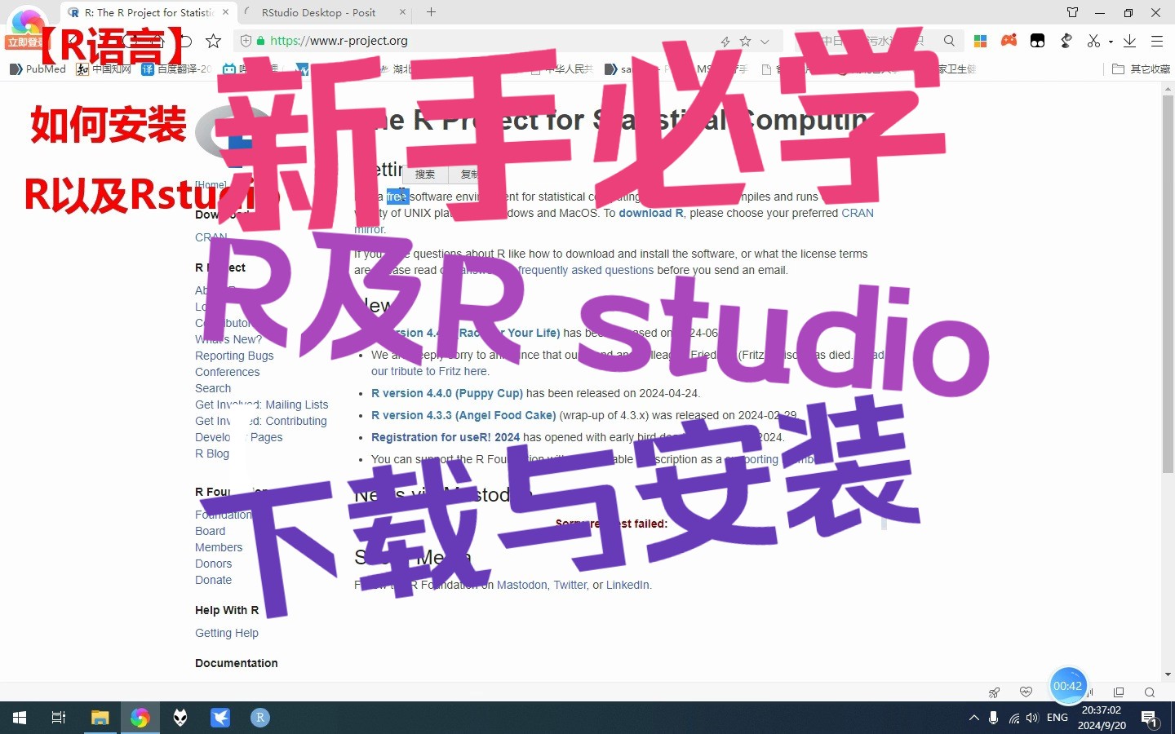Open the browser download manager icon

[1128, 41]
